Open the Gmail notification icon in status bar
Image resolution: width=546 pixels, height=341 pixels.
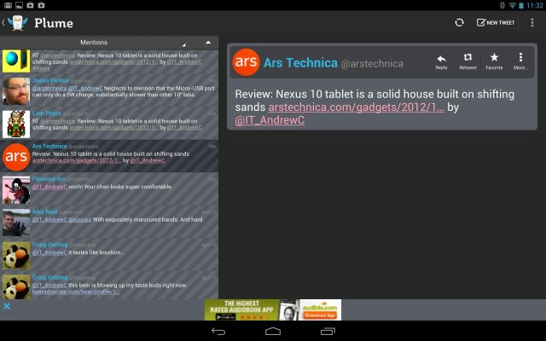8,5
